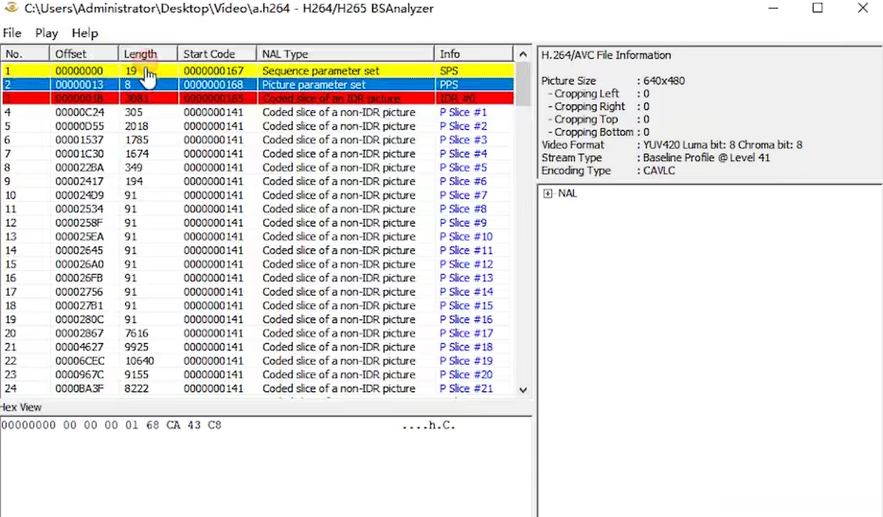Select the P Slice #16 row

[257, 320]
